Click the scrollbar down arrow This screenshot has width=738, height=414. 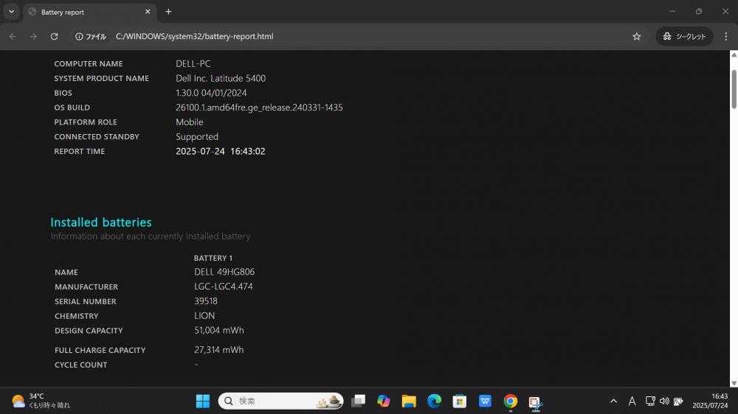coord(734,383)
